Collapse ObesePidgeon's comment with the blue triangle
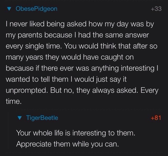Screen dimensions: 168x156 click(x=9, y=9)
